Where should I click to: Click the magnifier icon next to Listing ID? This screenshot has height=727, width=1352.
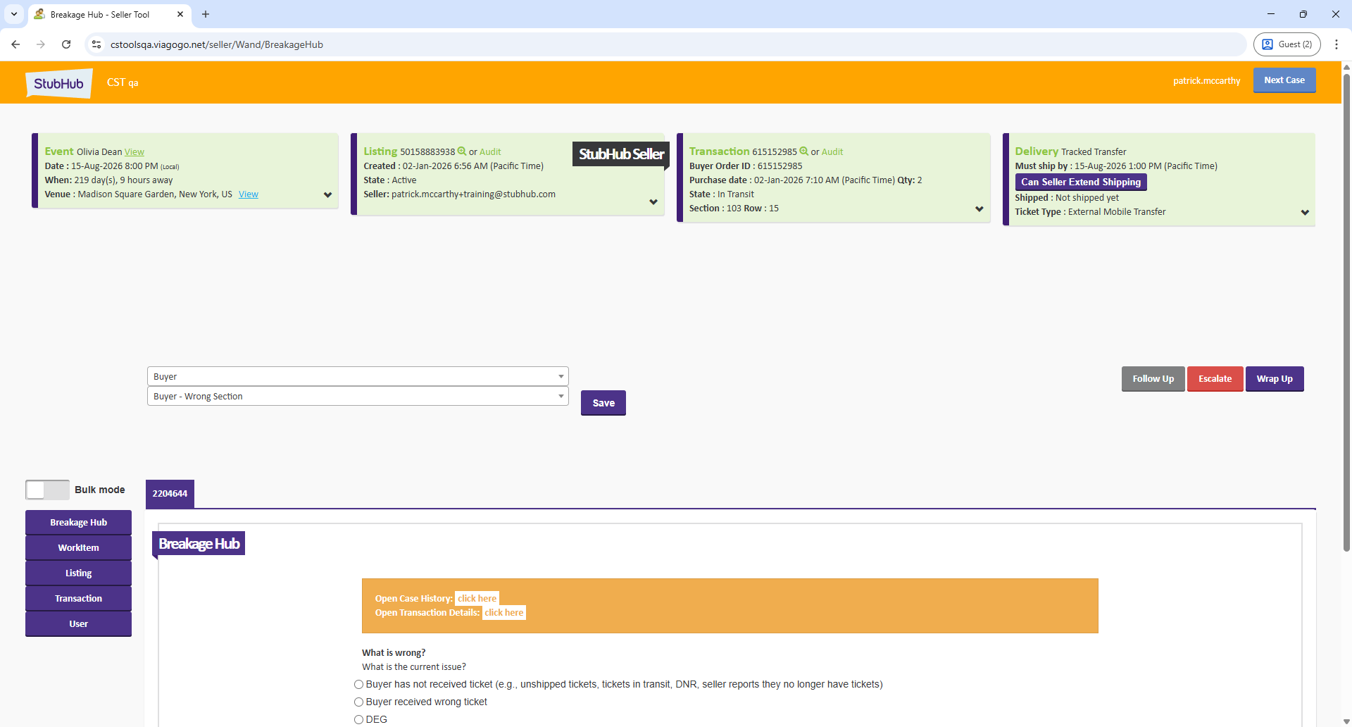[462, 151]
